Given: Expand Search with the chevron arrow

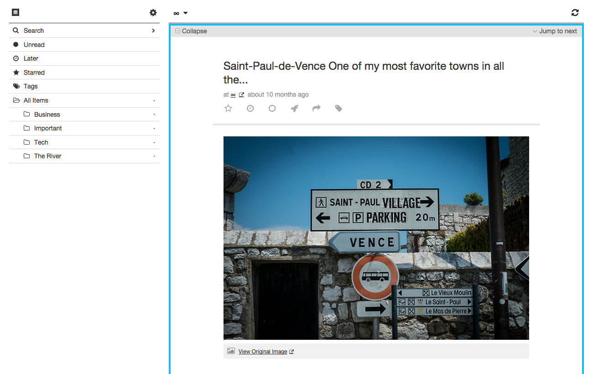Looking at the screenshot, I should pos(153,31).
